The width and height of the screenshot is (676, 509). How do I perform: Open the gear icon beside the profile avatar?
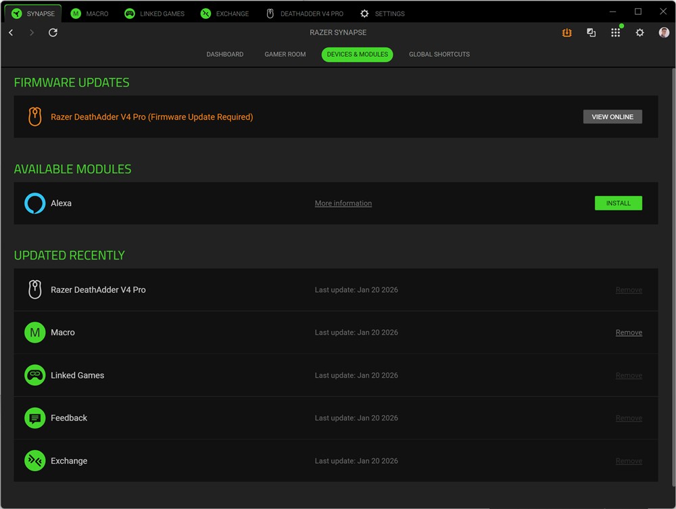(639, 32)
